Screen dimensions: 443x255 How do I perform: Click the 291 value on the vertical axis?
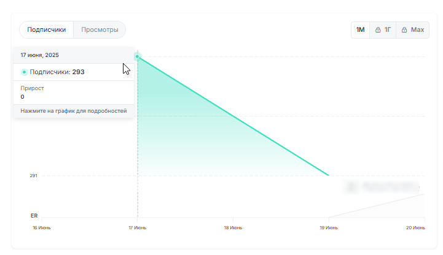tap(34, 176)
